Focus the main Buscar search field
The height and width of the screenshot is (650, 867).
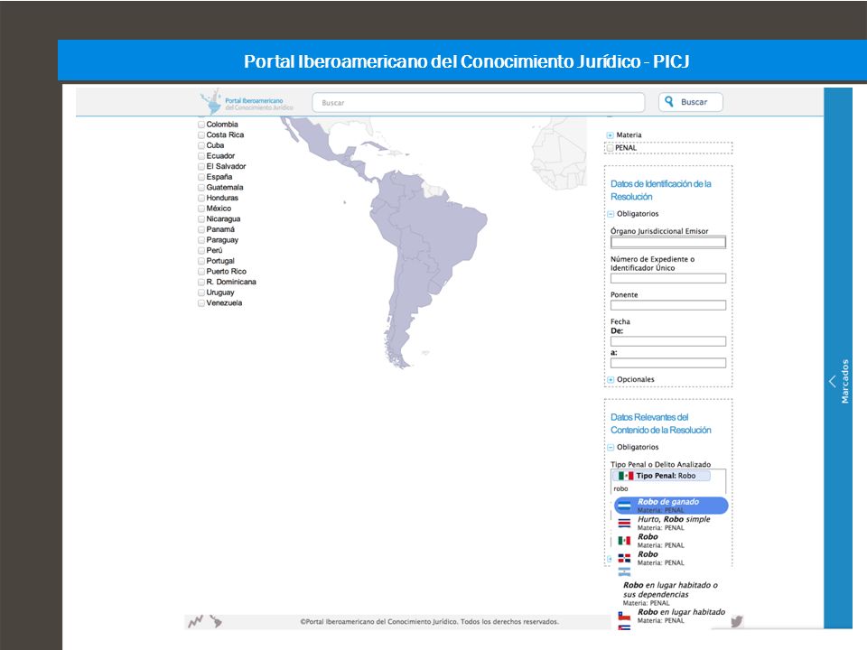point(479,103)
